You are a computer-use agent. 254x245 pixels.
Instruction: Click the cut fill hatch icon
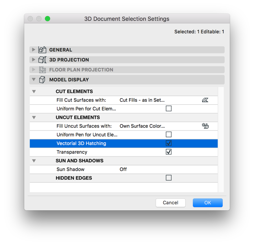[x=205, y=100]
